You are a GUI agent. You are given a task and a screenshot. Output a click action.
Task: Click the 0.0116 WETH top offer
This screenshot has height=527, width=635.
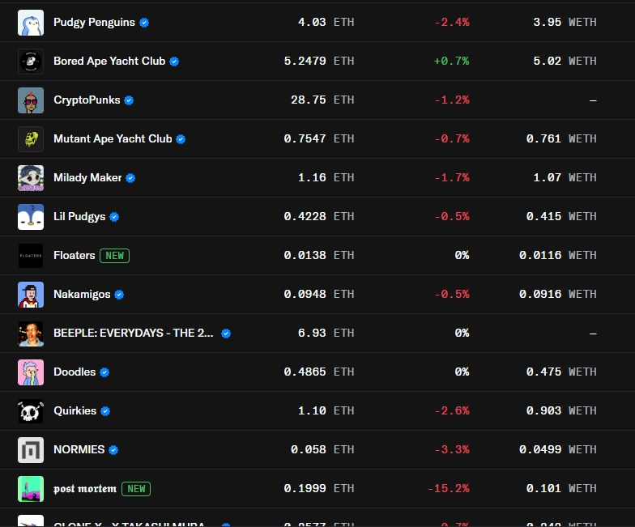(557, 256)
